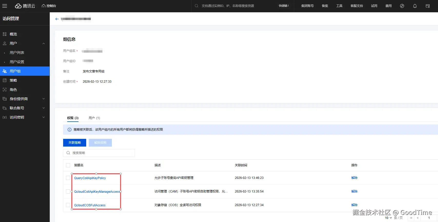The image size is (438, 222).
Task: Open the notifications bell
Action: (415, 6)
